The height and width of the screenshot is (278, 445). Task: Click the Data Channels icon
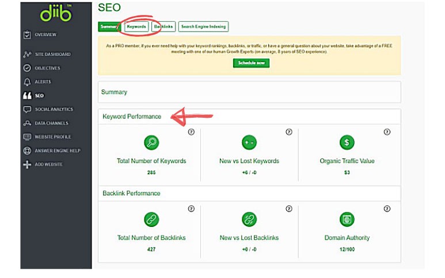point(27,123)
